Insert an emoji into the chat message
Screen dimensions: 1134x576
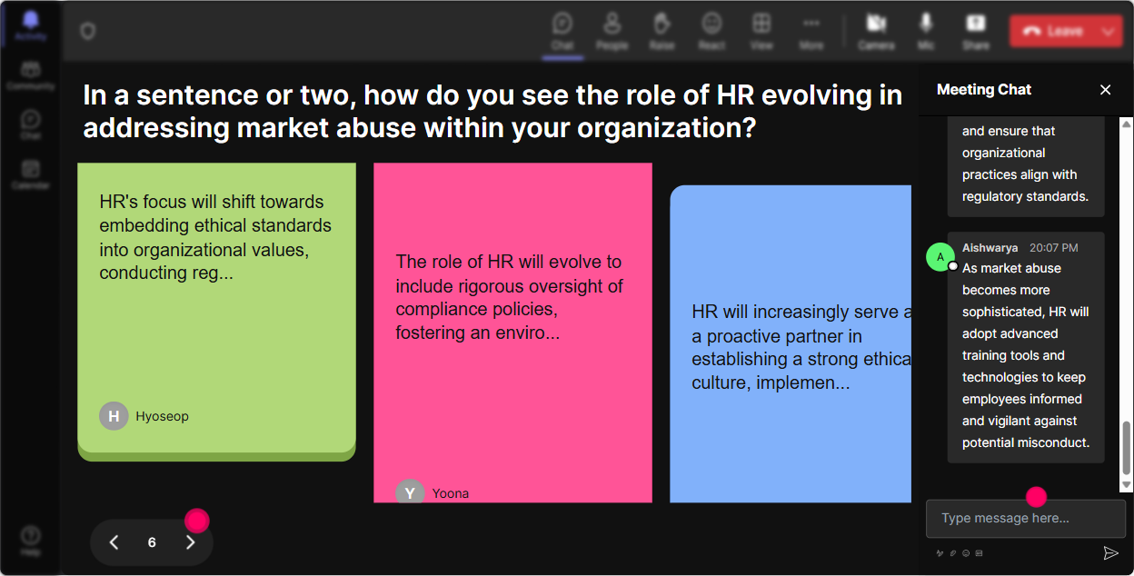pos(966,552)
